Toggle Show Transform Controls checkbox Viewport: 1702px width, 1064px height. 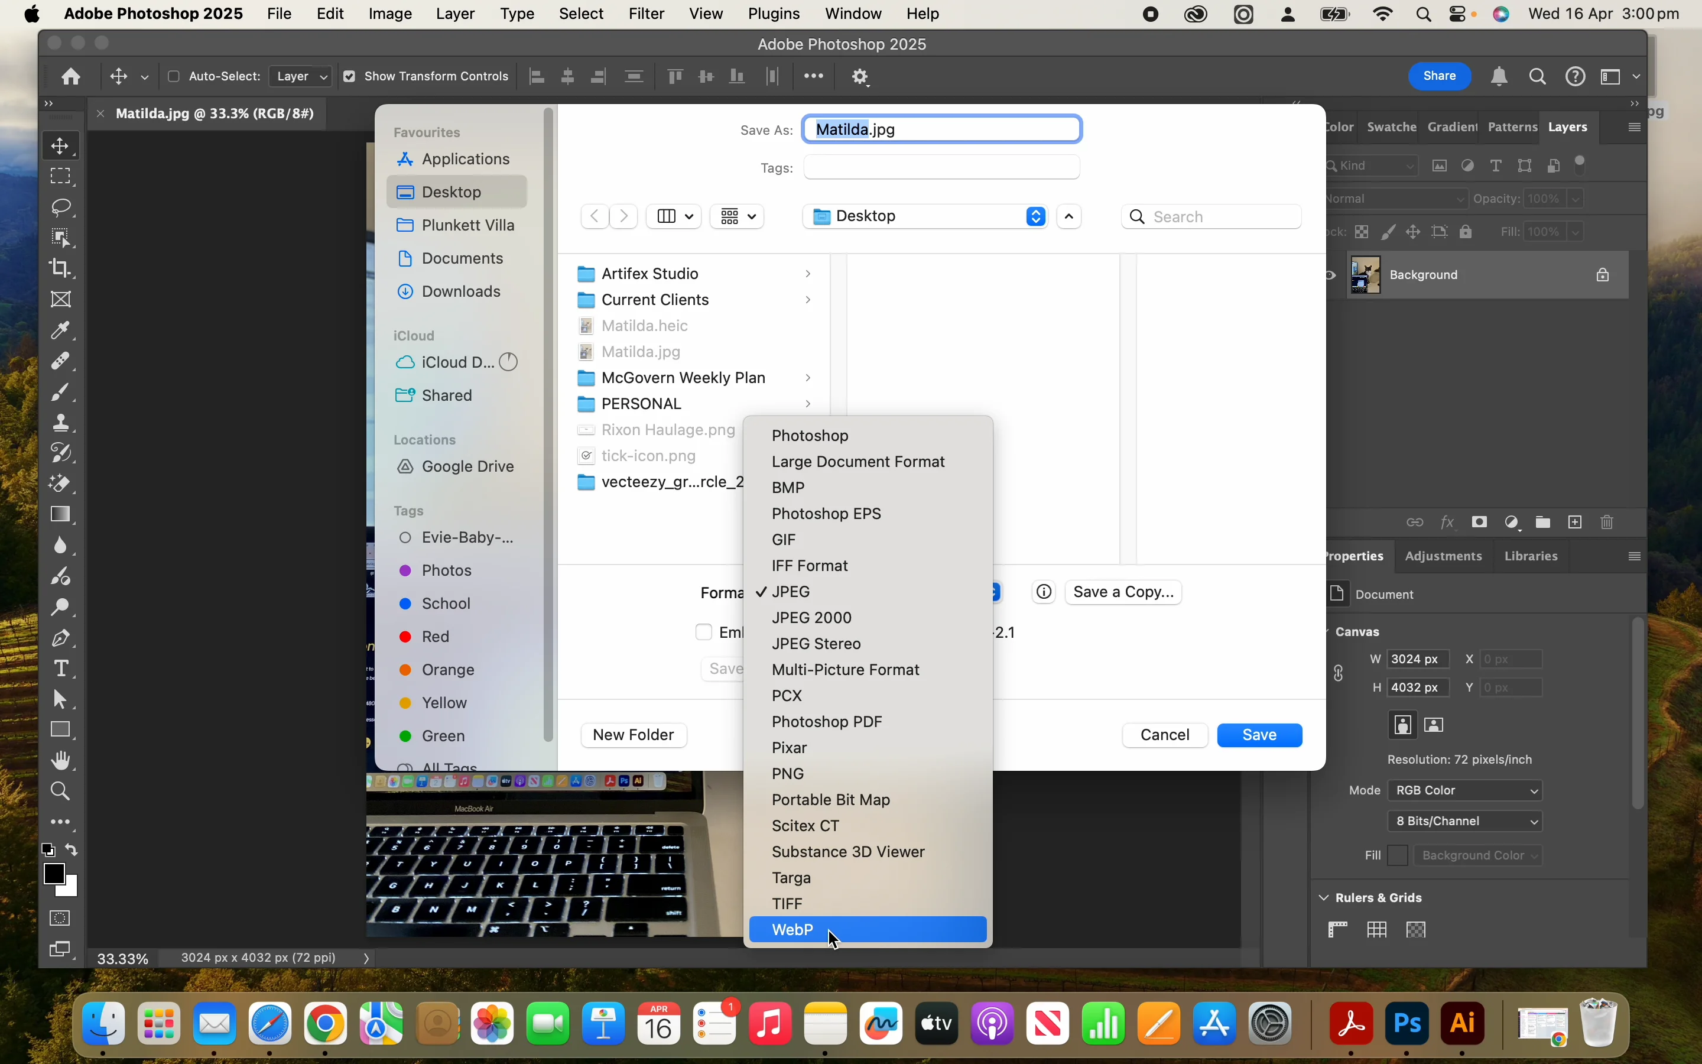pos(349,76)
